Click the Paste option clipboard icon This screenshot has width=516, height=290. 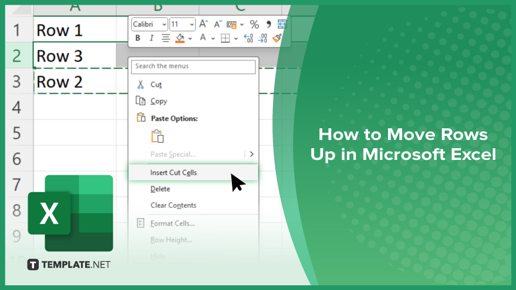coord(158,136)
